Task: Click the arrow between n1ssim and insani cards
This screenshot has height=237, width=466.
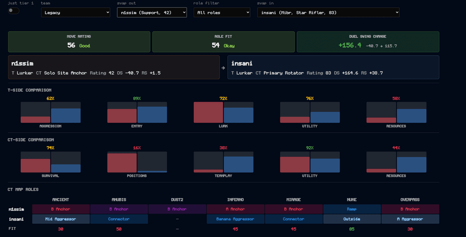Action: 223,68
